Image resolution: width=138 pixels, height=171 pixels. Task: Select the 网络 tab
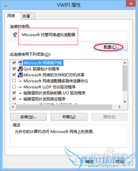tap(11, 16)
